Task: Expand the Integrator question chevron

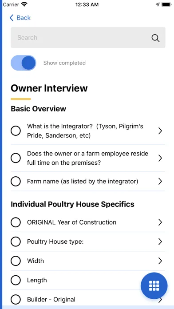Action: pos(160,131)
